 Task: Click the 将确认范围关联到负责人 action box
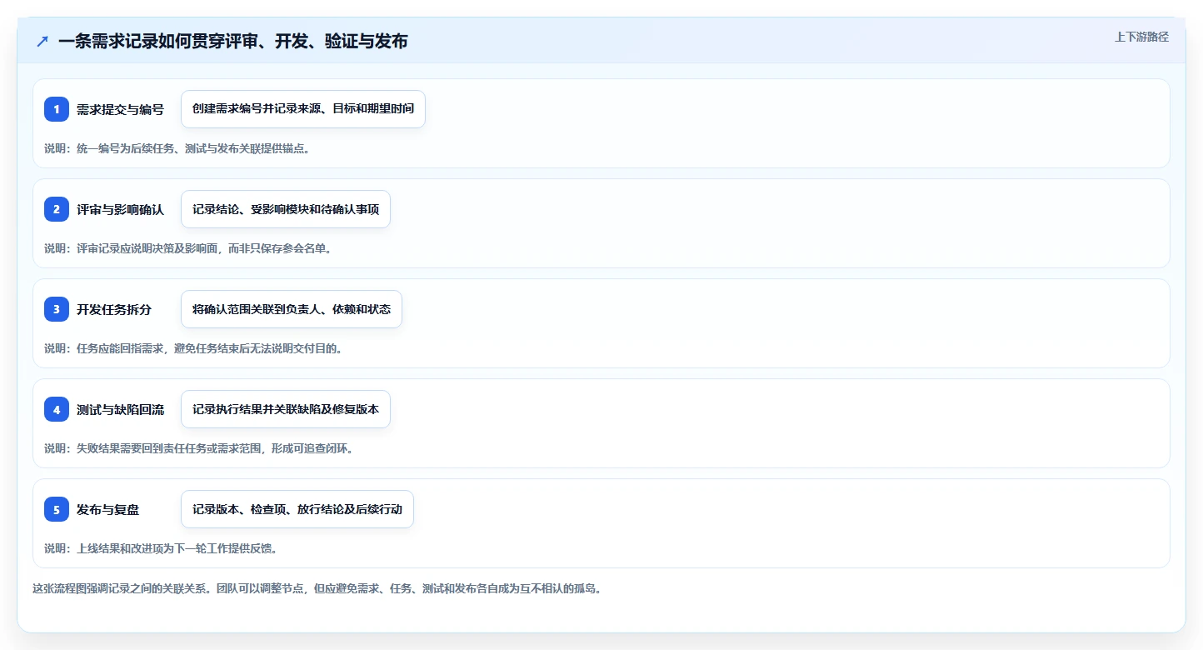tap(292, 309)
